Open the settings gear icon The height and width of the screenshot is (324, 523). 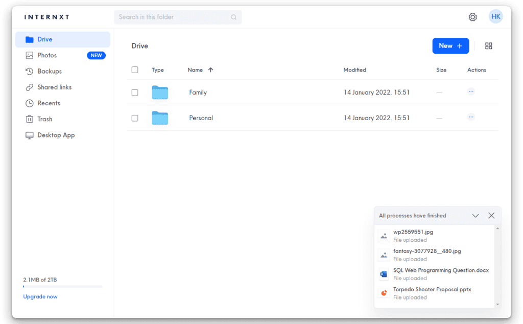click(x=472, y=17)
